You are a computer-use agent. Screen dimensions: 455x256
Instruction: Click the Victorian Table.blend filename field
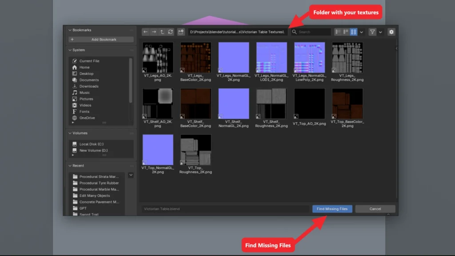225,209
